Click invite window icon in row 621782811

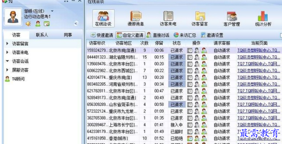[190, 91]
